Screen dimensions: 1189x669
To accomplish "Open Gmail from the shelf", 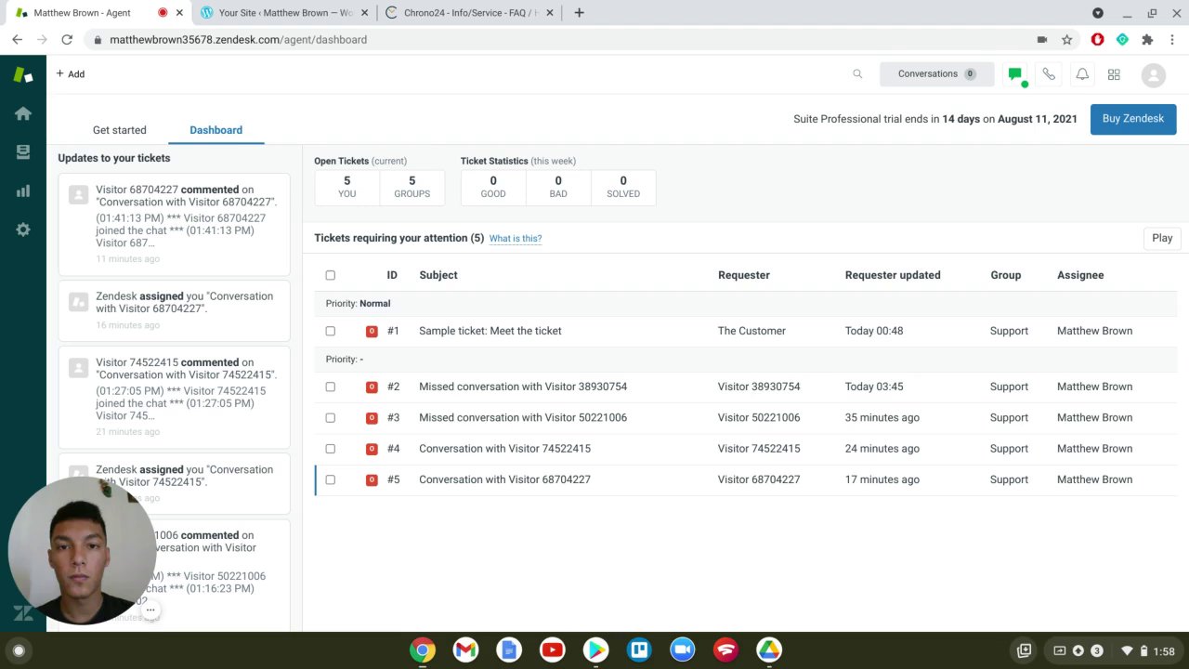I will [465, 650].
